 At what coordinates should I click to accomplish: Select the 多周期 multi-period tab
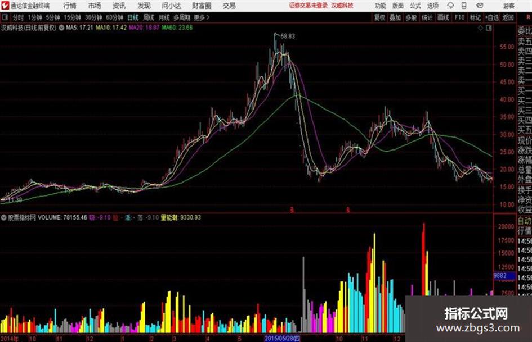tap(182, 17)
